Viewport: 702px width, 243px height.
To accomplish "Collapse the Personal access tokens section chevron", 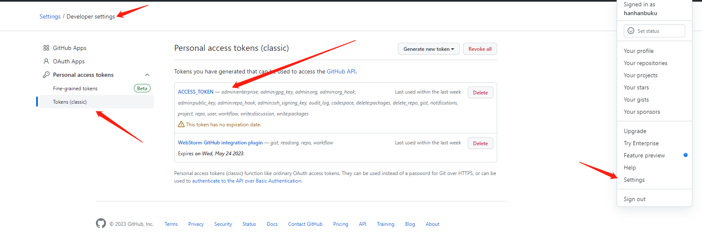I will pyautogui.click(x=147, y=75).
